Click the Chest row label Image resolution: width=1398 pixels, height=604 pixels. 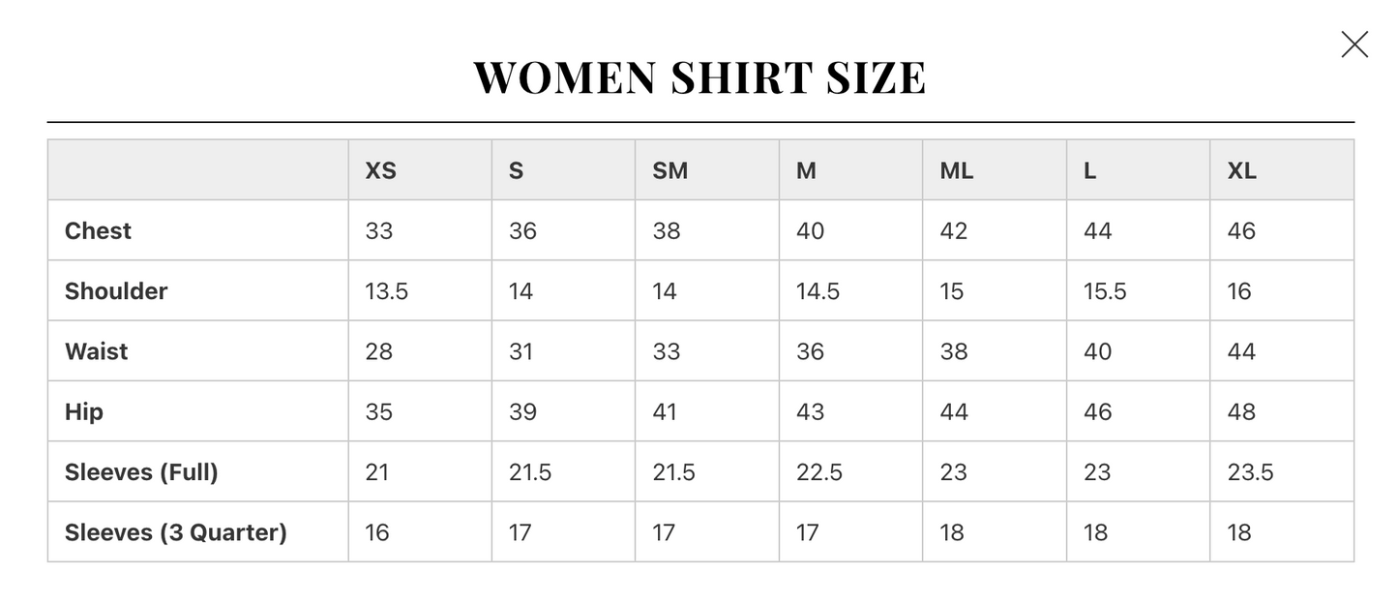pos(98,230)
